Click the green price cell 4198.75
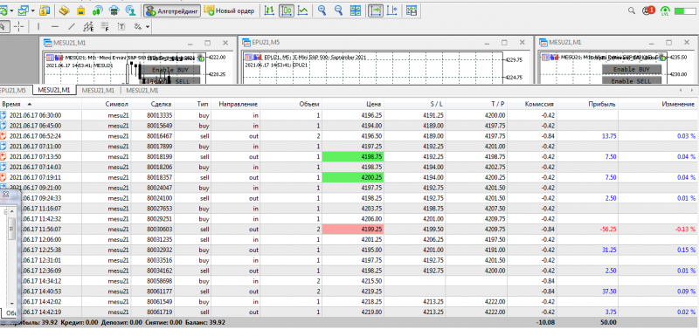 (x=353, y=156)
